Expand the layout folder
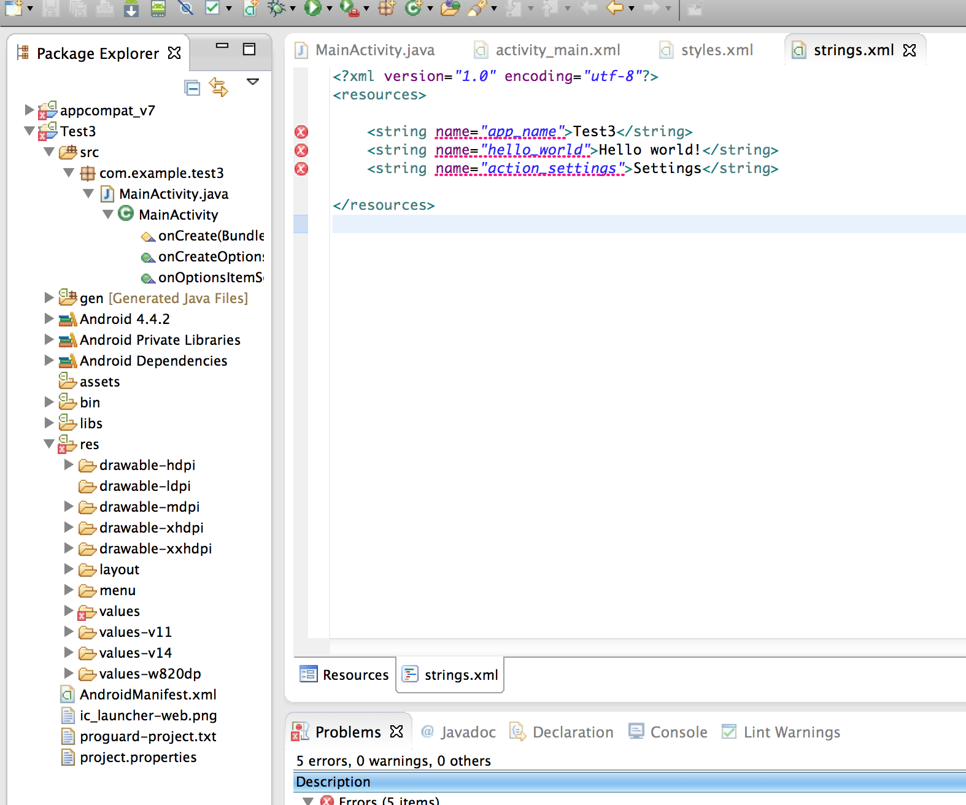This screenshot has width=966, height=805. pos(69,569)
